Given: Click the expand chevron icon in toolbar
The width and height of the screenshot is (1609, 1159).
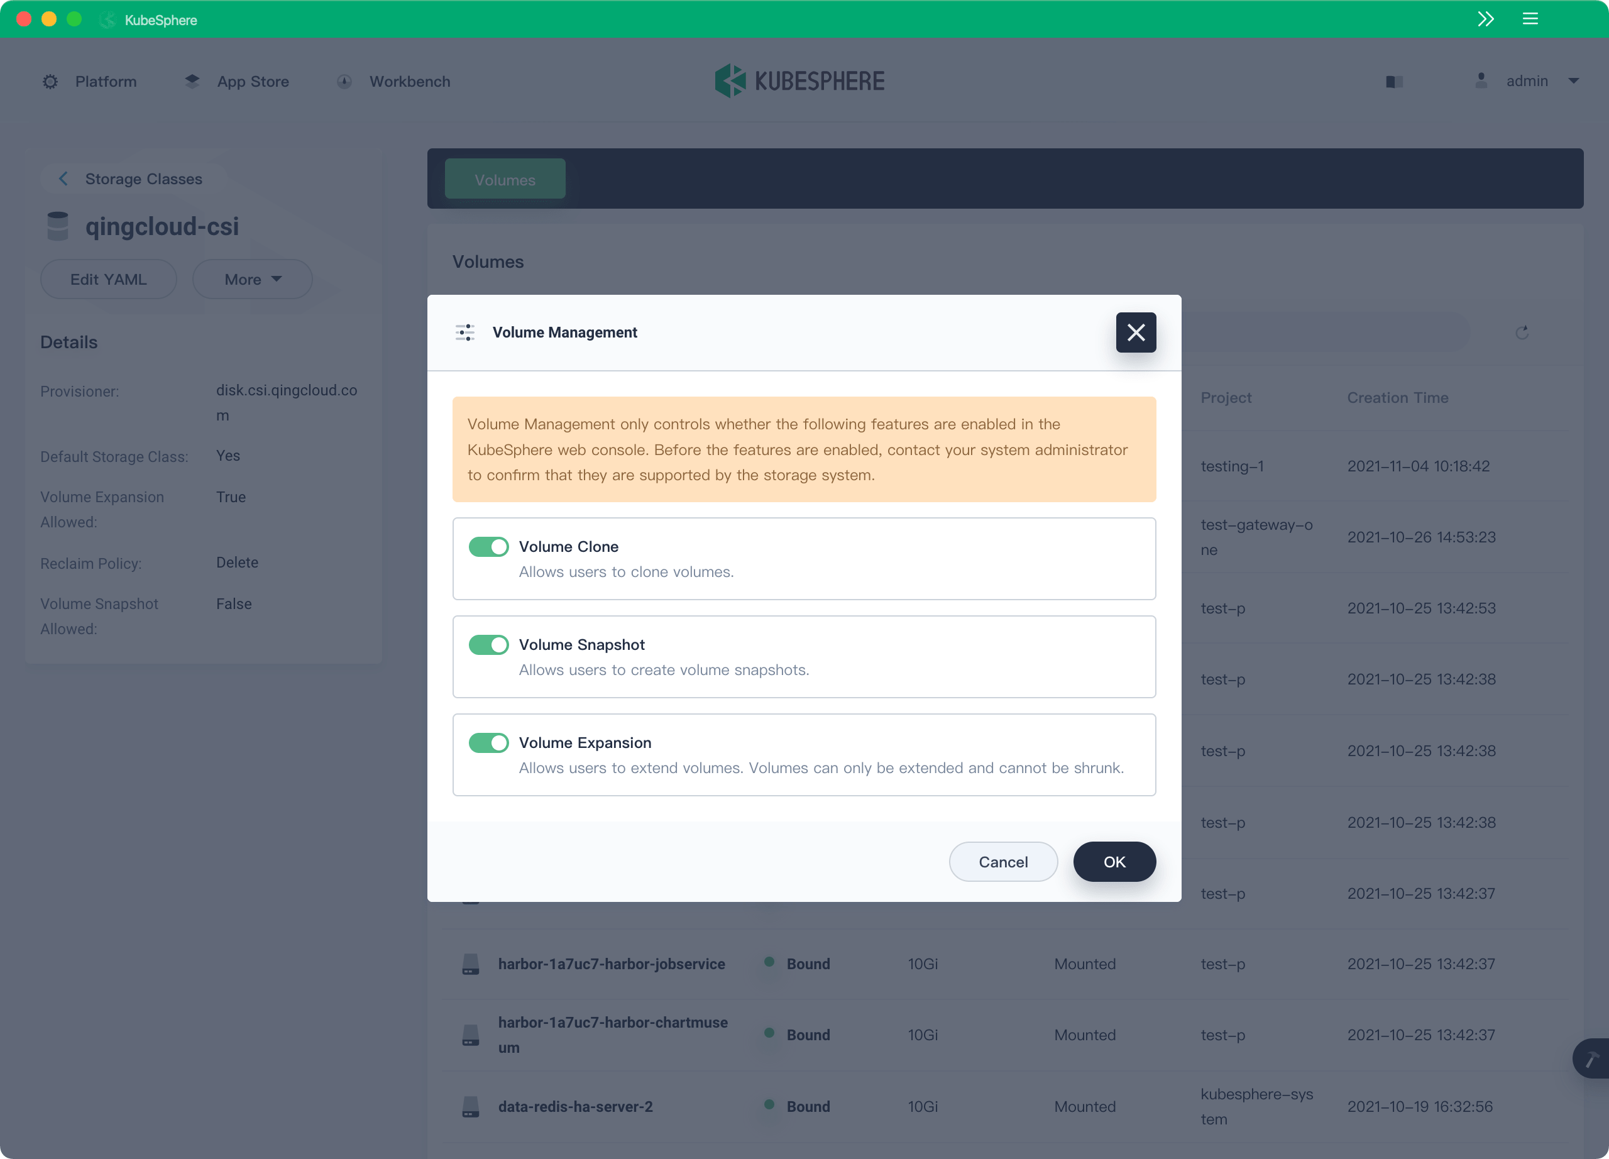Looking at the screenshot, I should point(1485,18).
